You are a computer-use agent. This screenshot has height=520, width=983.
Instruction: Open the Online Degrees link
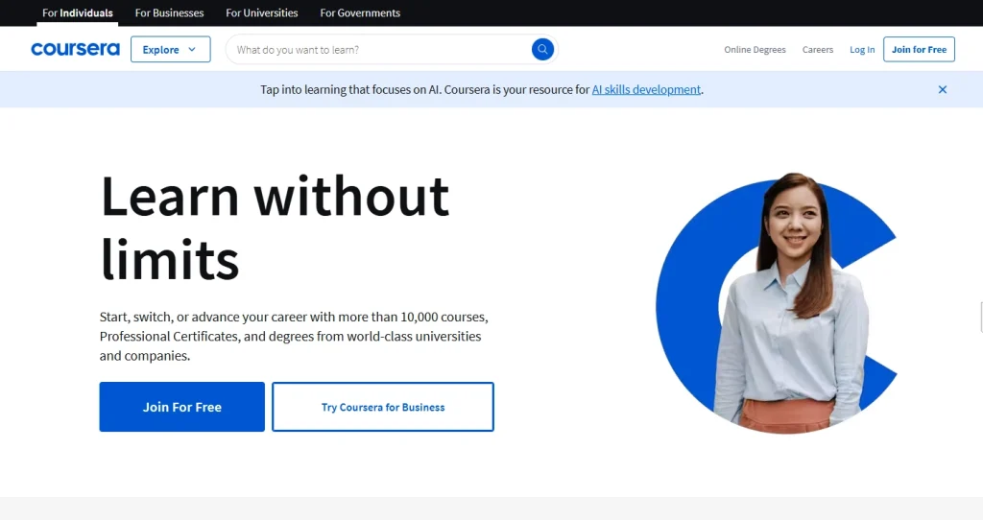pos(755,50)
